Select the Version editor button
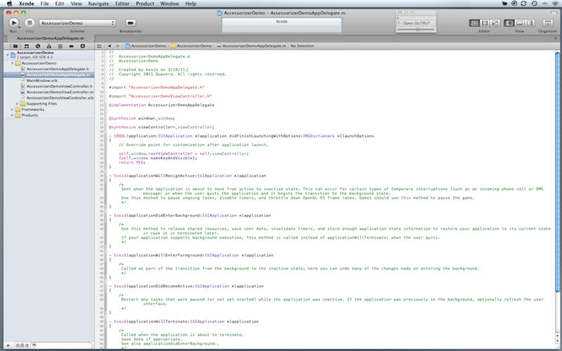 495,23
